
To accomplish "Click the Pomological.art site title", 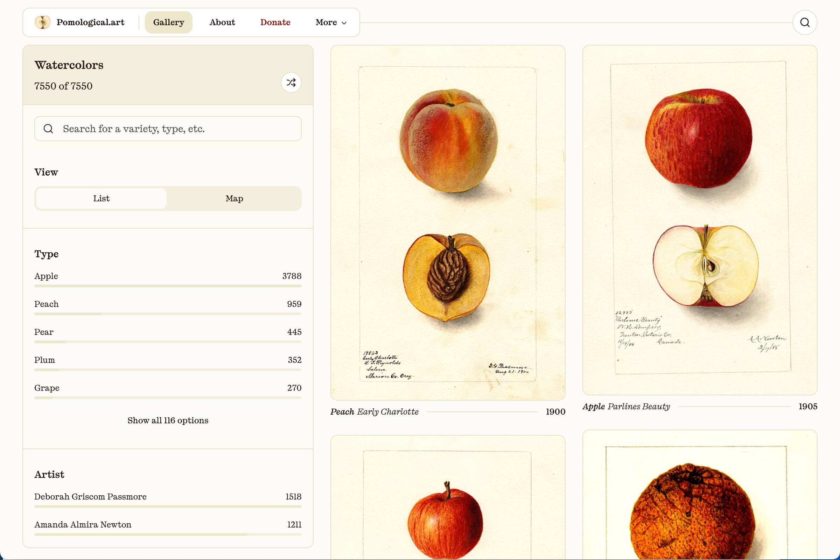I will point(90,22).
